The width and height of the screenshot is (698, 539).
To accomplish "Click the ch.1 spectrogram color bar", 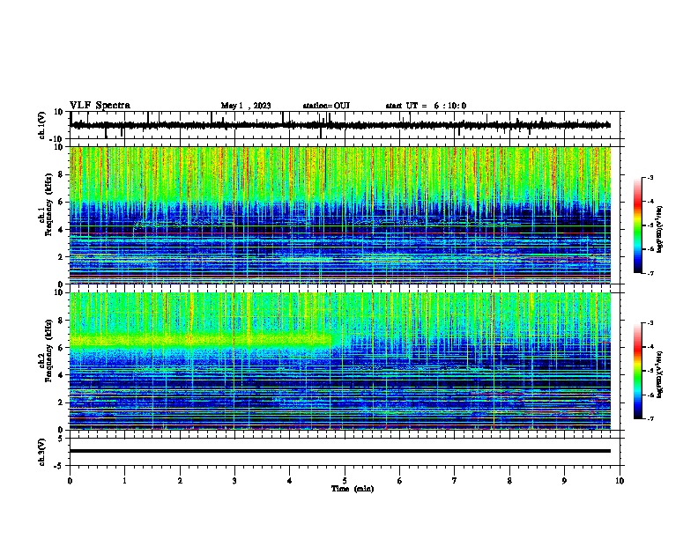I will [x=638, y=225].
